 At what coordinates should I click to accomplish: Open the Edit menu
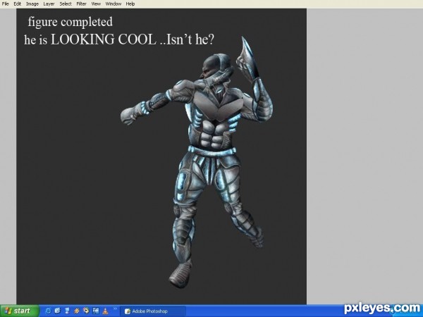click(x=18, y=4)
